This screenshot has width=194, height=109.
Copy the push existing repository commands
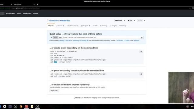pos(141,74)
